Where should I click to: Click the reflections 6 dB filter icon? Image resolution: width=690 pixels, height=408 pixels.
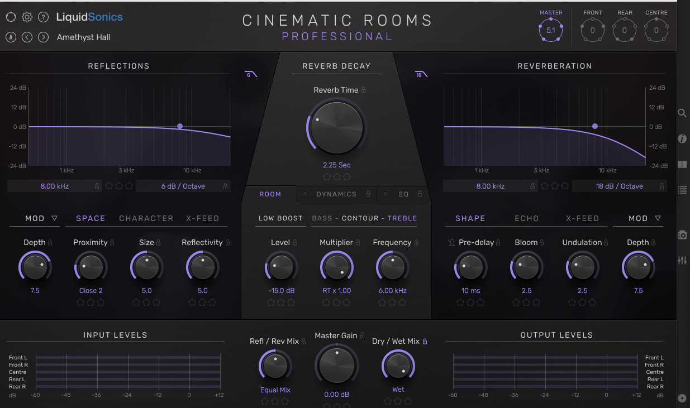[250, 74]
